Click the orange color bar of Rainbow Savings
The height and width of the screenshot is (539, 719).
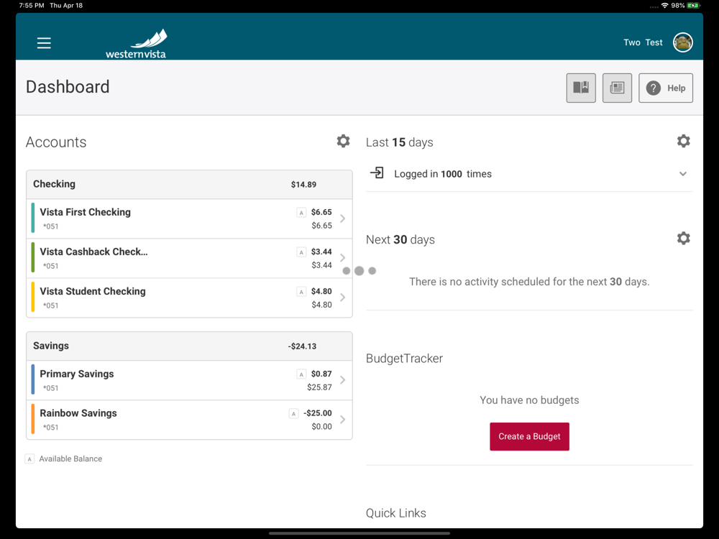32,419
